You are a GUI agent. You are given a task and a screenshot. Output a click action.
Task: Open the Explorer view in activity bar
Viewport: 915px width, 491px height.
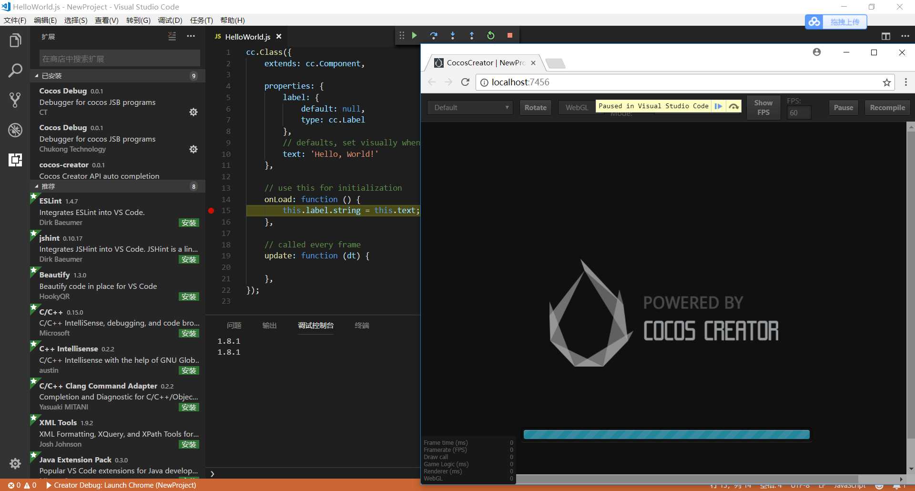[15, 41]
